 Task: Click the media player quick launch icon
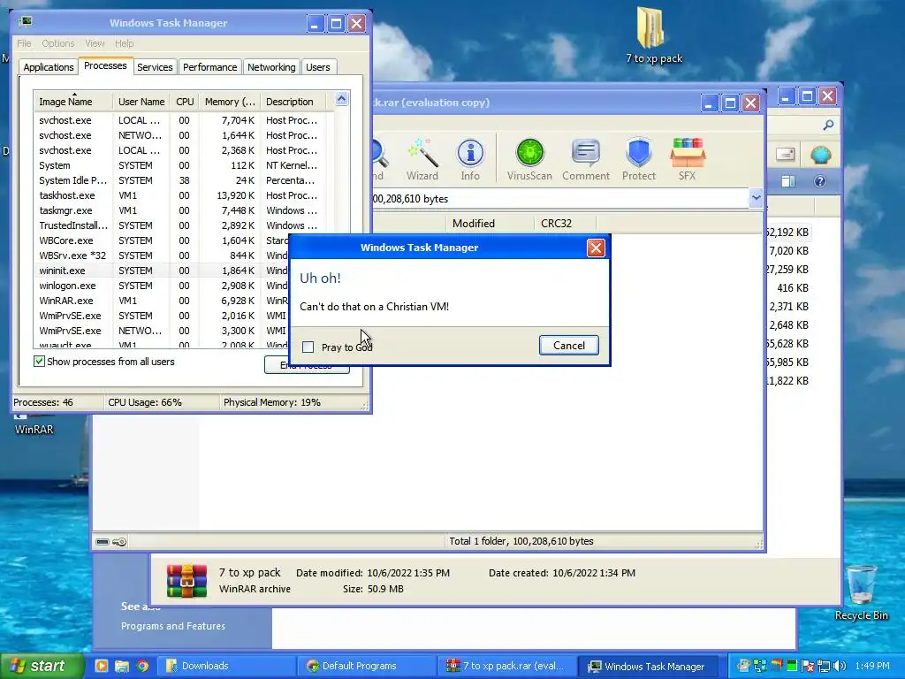tap(101, 666)
